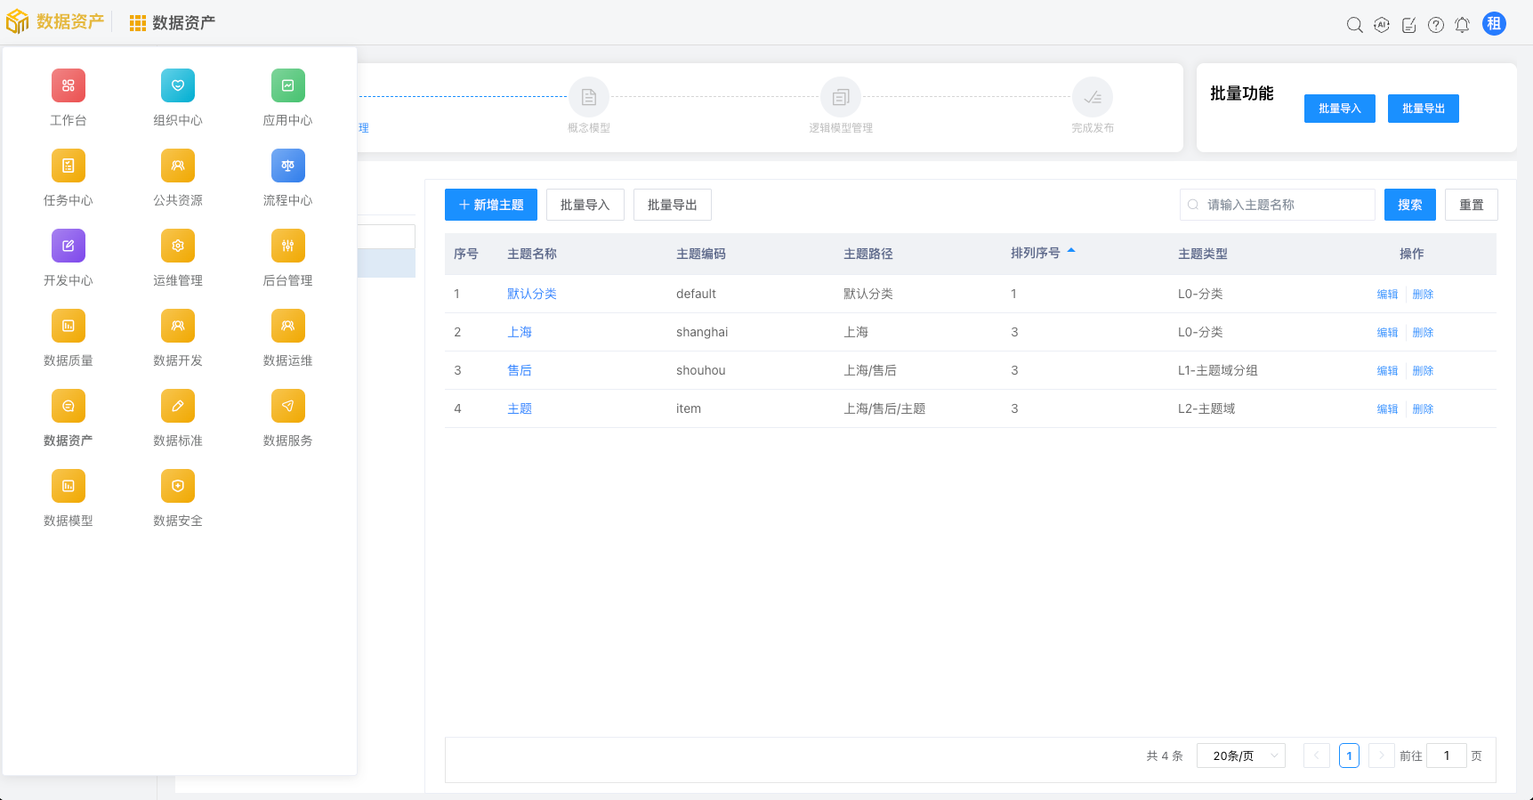
Task: Switch to the 逻辑模型管理 step
Action: 840,98
